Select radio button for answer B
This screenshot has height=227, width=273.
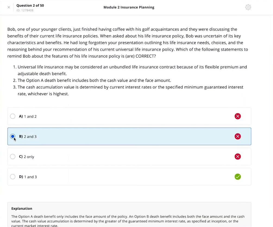click(13, 136)
